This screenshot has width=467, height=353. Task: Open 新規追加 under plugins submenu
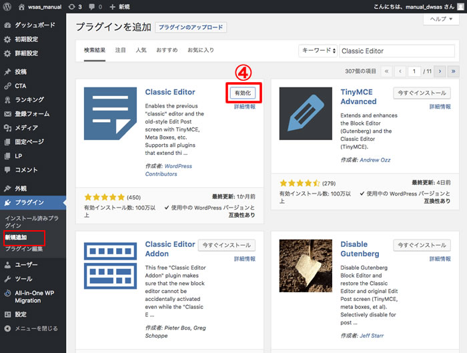point(16,237)
